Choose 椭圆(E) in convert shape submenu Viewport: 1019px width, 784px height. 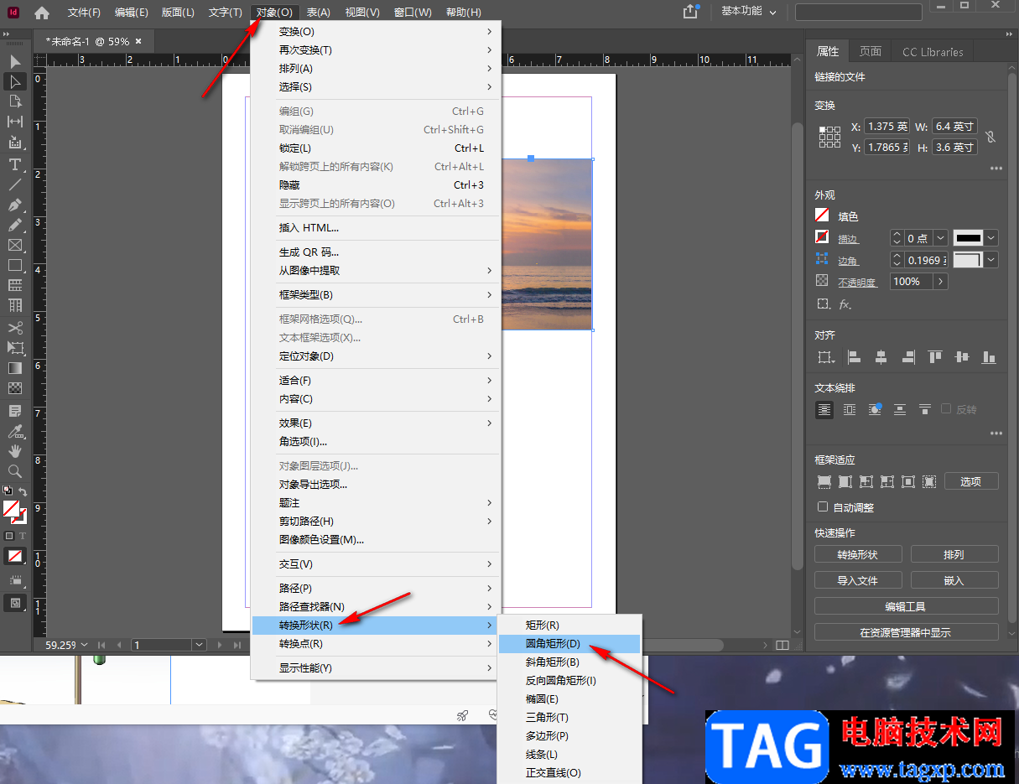tap(569, 699)
